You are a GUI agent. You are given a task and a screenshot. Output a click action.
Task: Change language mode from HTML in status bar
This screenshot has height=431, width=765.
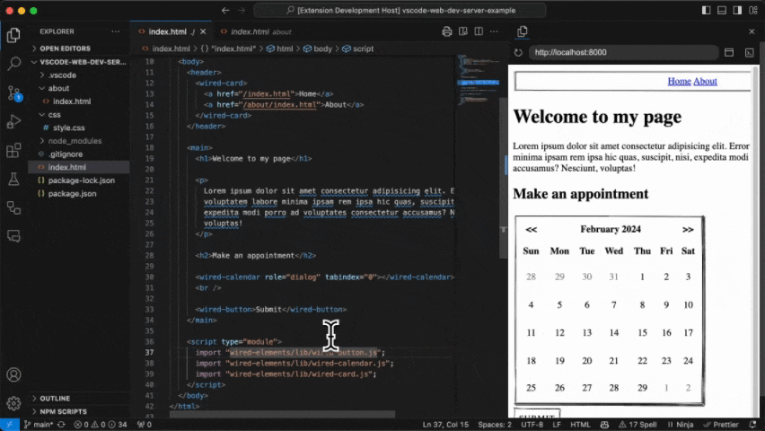tap(580, 425)
